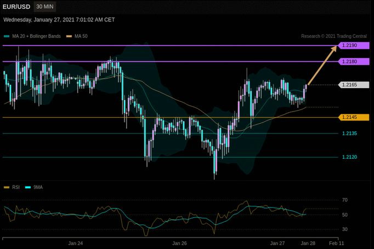Click the RSI 50 axis value
Screen dimensions: 374x249
tap(345, 215)
